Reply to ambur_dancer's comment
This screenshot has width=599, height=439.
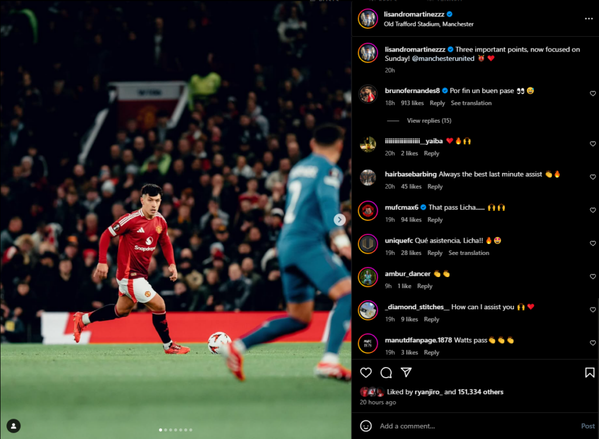coord(425,286)
